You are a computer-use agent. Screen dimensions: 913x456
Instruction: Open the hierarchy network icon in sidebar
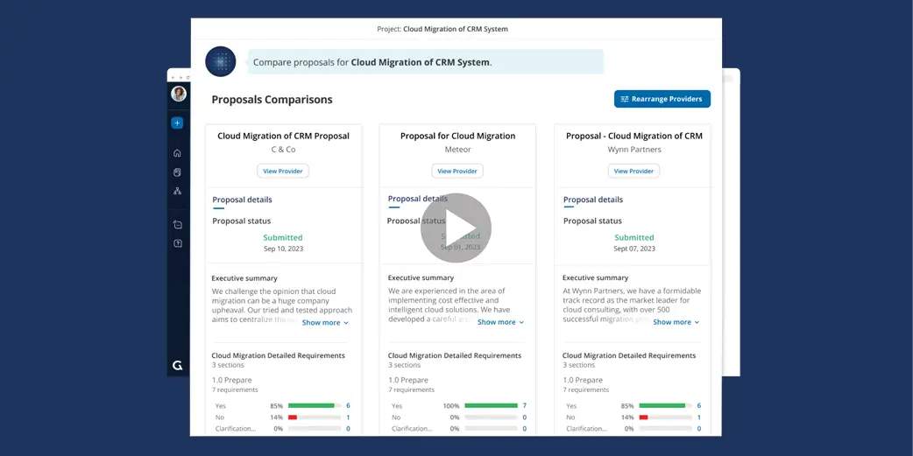click(x=177, y=191)
